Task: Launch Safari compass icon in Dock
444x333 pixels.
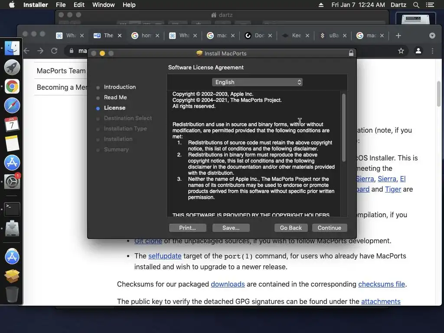Action: [12, 105]
